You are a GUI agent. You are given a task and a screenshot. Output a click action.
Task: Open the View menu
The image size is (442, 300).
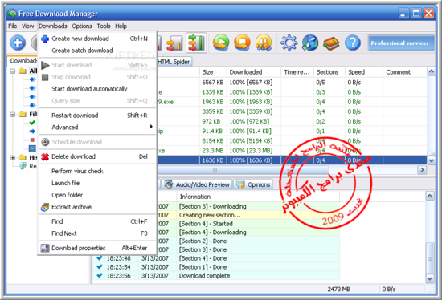(27, 26)
